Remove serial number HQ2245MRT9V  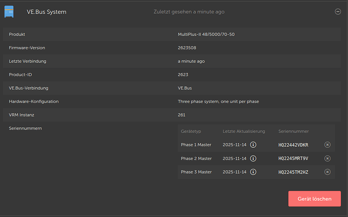[x=327, y=158]
